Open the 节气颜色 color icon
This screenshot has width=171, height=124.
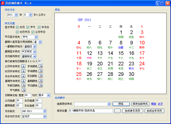[24, 90]
